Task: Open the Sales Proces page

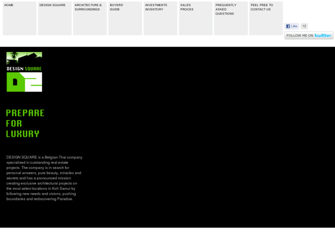Action: [196, 18]
